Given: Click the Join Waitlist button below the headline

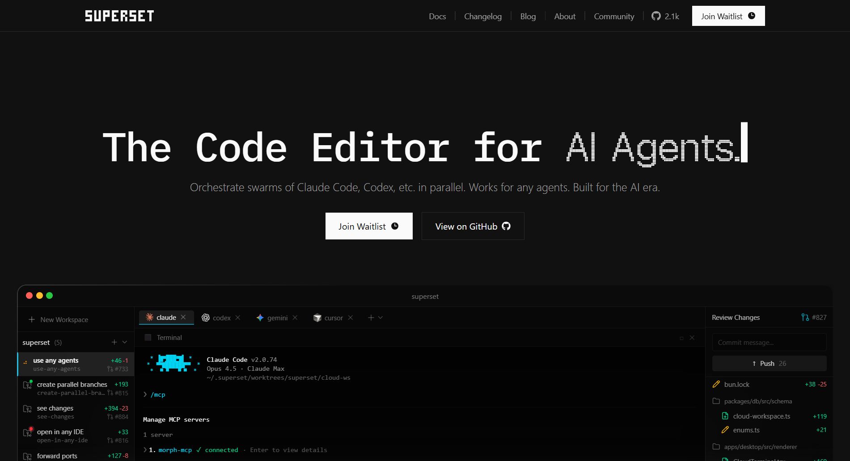Looking at the screenshot, I should coord(369,226).
